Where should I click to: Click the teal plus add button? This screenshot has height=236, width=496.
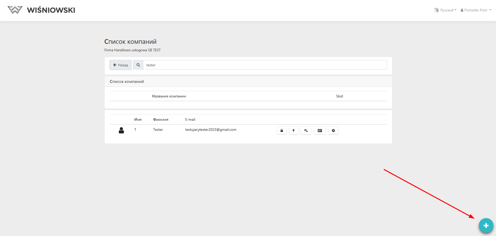486,225
